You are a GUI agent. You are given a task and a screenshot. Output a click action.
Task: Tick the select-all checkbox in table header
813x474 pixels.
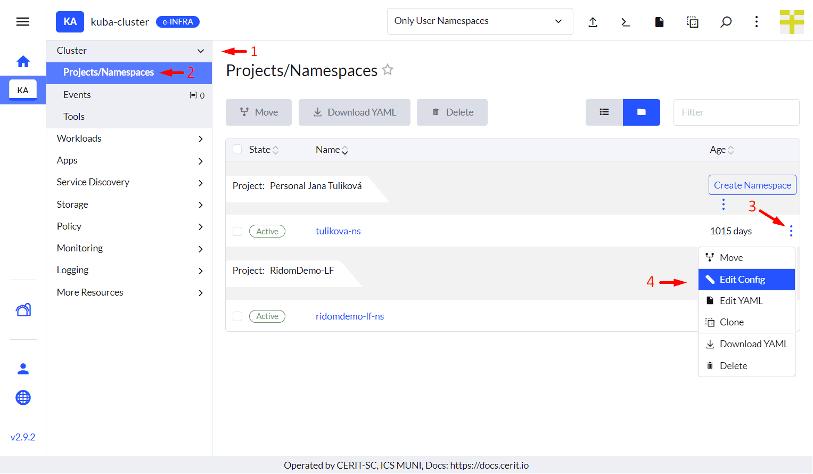click(237, 149)
